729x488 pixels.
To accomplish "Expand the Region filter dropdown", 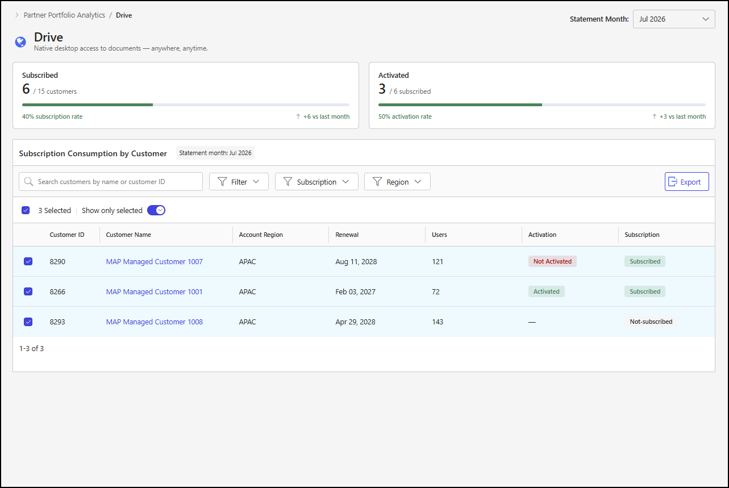I will 397,182.
